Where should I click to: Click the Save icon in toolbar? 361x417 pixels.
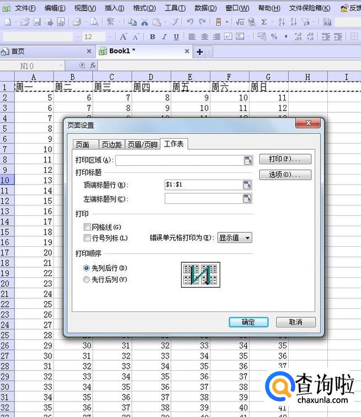(37, 22)
